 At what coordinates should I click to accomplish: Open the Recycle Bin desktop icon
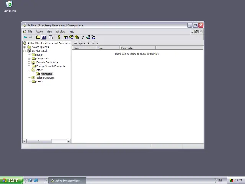tap(9, 7)
